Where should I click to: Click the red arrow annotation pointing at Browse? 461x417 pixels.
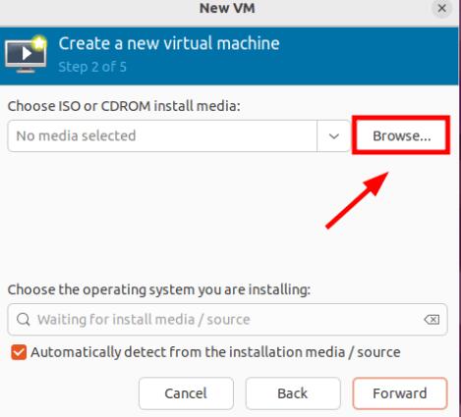357,200
